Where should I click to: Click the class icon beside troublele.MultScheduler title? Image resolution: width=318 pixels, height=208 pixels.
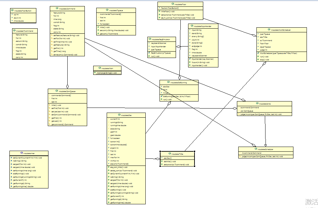pyautogui.click(x=269, y=30)
